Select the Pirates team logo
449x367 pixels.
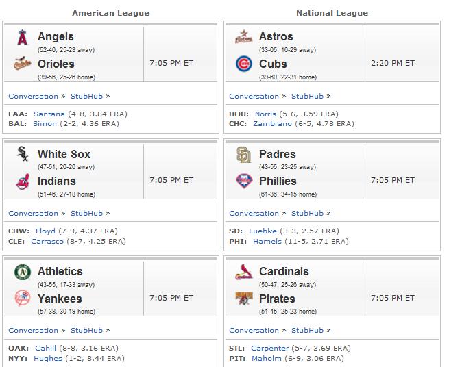tap(243, 298)
